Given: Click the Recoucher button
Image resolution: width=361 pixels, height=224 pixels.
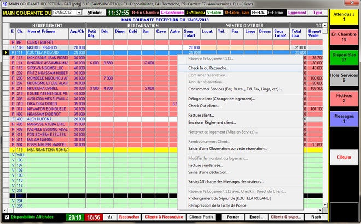Looking at the screenshot, I should click(x=129, y=217).
